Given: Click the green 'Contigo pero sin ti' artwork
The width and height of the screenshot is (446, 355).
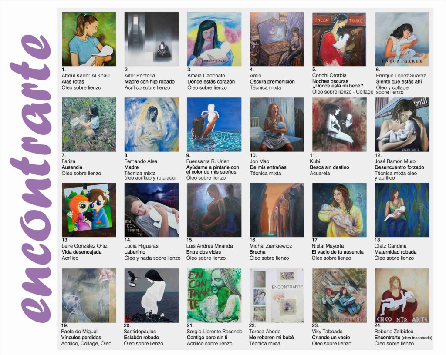Looking at the screenshot, I should 214,295.
